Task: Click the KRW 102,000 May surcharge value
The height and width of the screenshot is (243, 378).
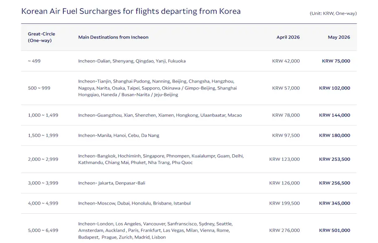Action: point(335,88)
